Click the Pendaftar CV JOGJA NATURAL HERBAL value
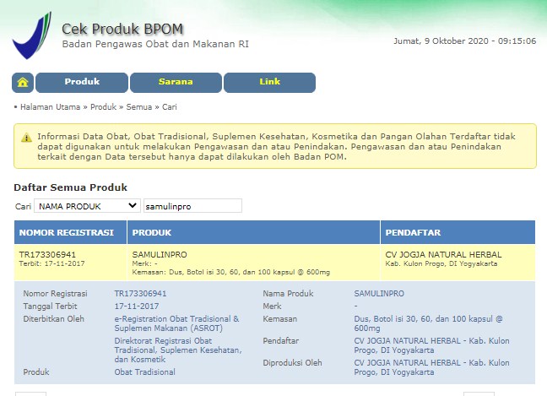The image size is (547, 396). click(431, 345)
